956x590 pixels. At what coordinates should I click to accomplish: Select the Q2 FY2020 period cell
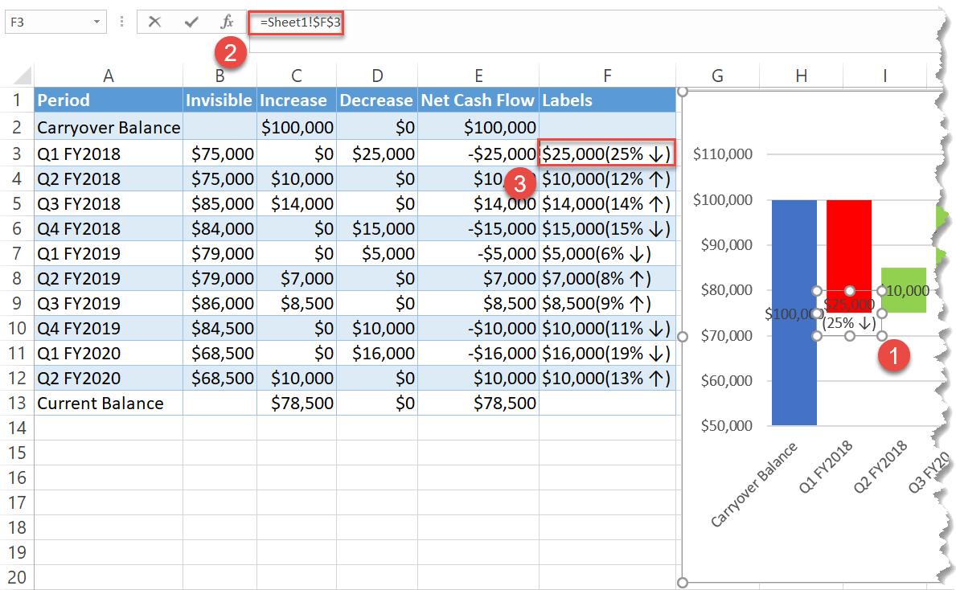coord(109,378)
